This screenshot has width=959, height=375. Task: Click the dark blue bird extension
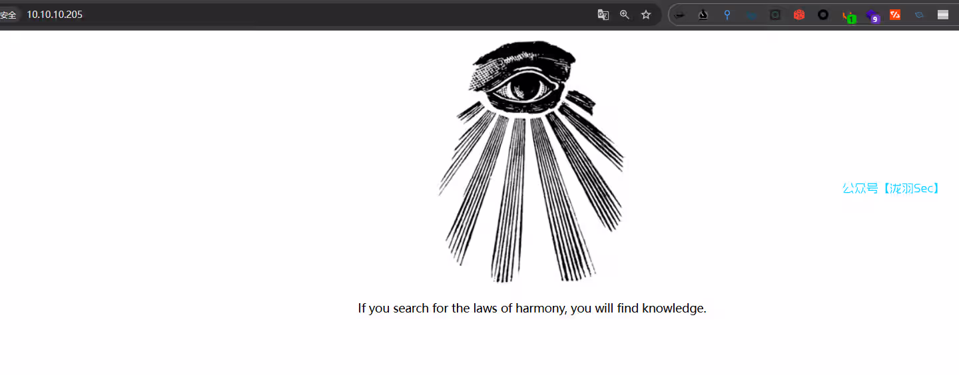point(751,15)
